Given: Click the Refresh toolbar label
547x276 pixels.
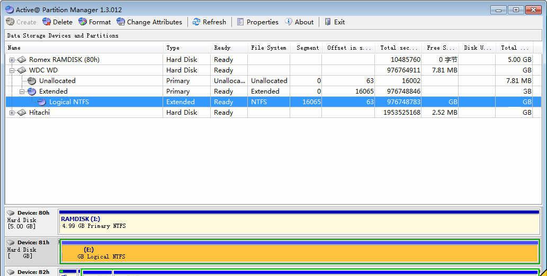Looking at the screenshot, I should click(214, 22).
